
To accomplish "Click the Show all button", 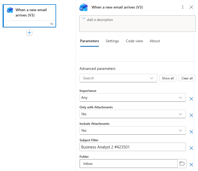I will [168, 78].
